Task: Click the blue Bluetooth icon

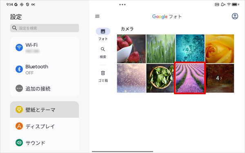Action: click(x=19, y=69)
